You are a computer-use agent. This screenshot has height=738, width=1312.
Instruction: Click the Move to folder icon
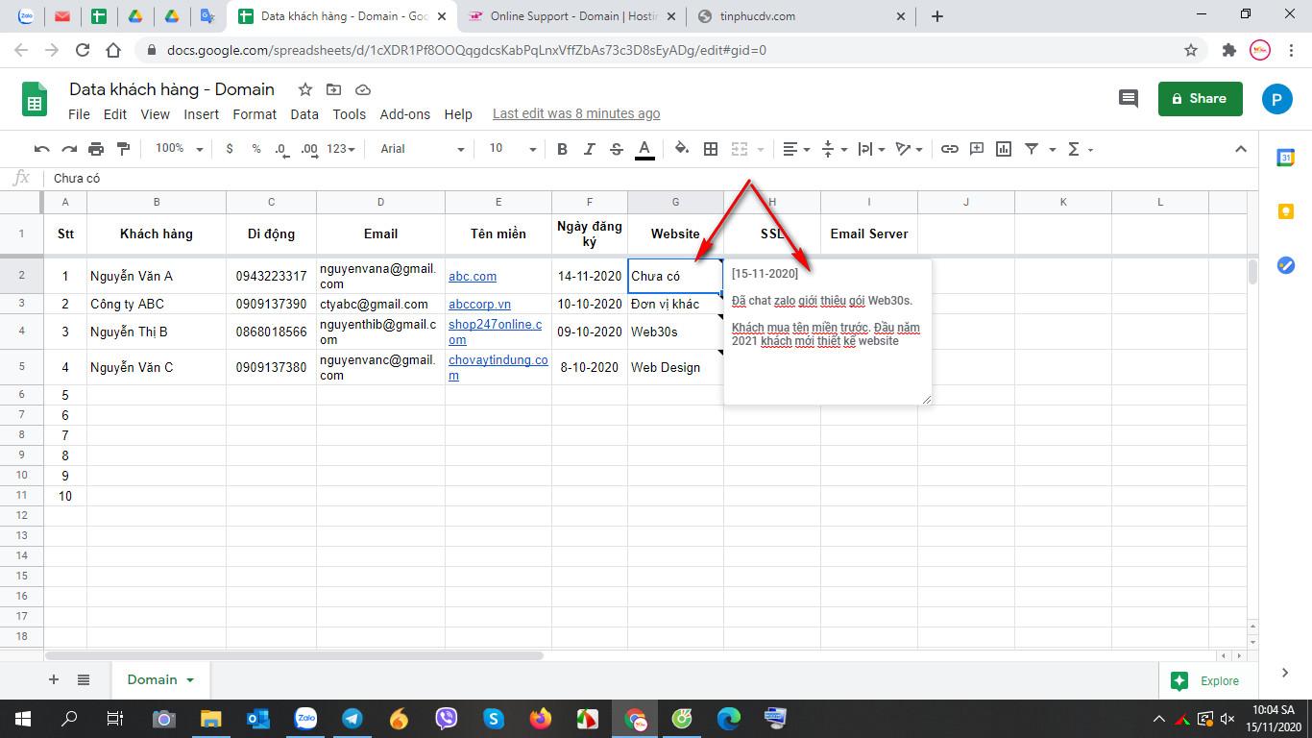[334, 89]
